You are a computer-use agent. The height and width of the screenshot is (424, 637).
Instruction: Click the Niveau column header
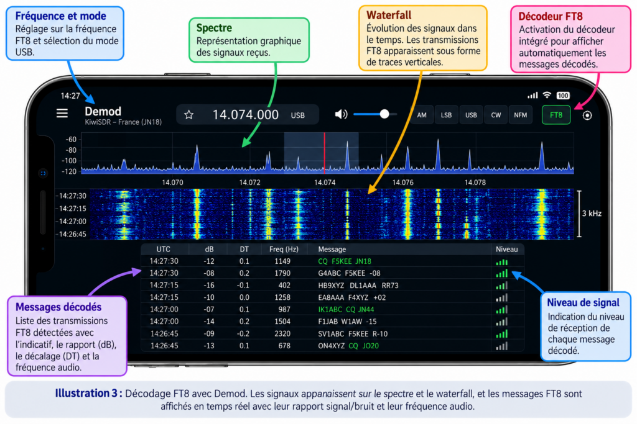click(x=506, y=250)
